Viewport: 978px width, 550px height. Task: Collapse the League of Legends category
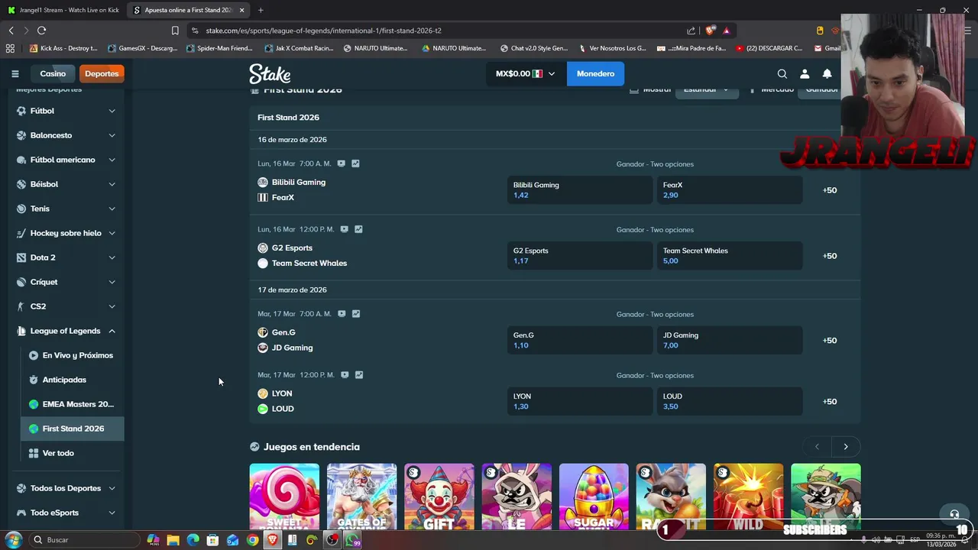pos(66,331)
